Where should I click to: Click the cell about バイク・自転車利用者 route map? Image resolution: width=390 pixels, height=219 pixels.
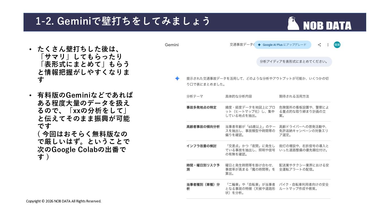[304, 187]
